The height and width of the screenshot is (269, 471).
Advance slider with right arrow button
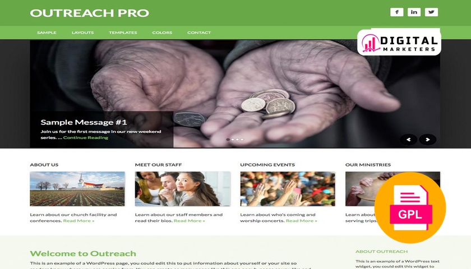pyautogui.click(x=428, y=140)
